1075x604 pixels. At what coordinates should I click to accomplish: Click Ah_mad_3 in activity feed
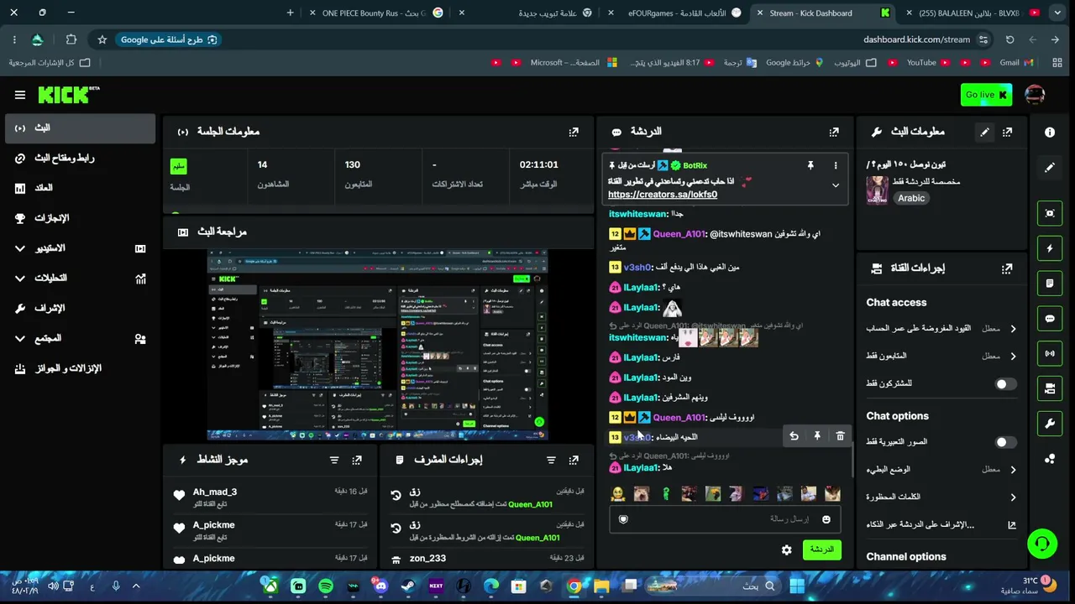click(x=215, y=492)
